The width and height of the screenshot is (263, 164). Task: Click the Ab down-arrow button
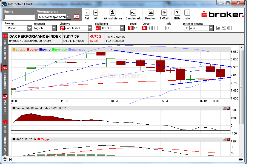(x=96, y=13)
